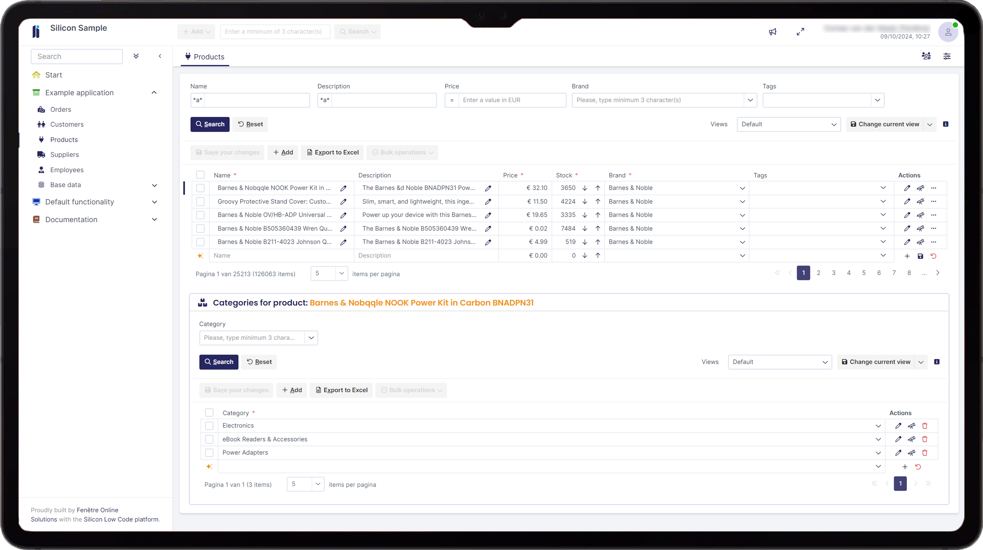Enable checkbox for eBook Readers & Accessories category row

209,439
